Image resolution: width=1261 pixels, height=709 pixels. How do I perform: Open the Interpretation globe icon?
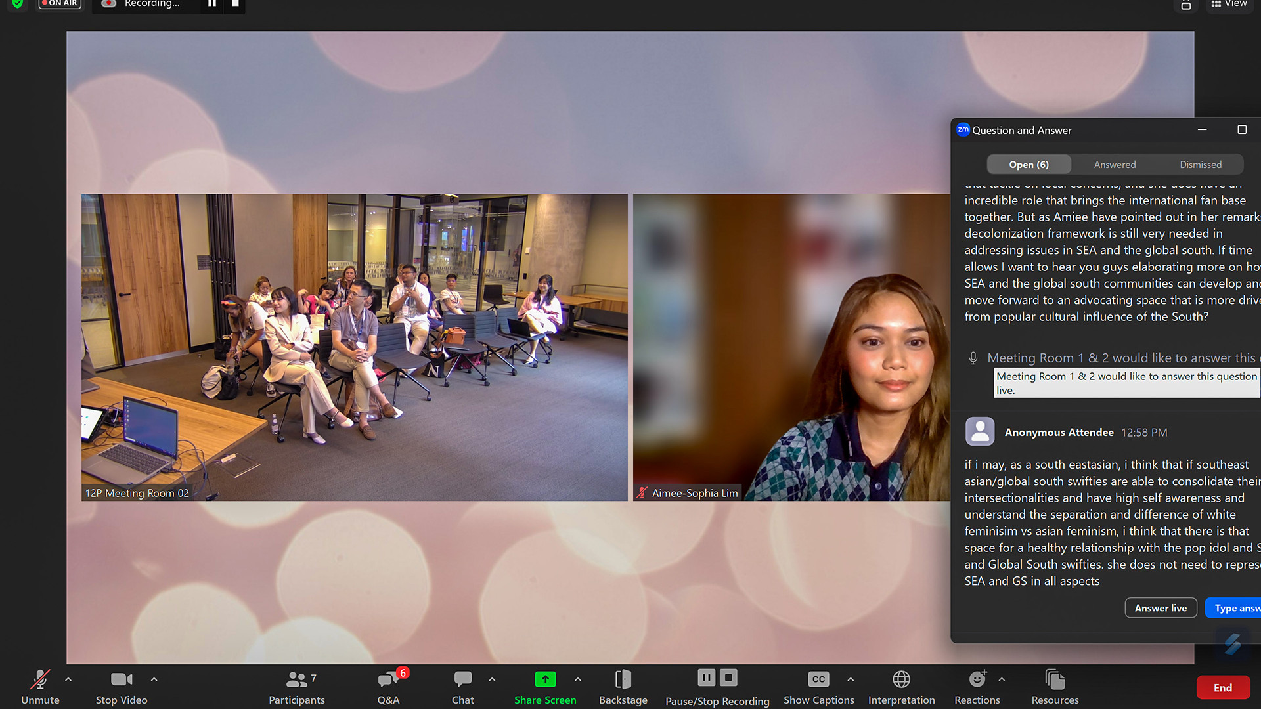[901, 679]
